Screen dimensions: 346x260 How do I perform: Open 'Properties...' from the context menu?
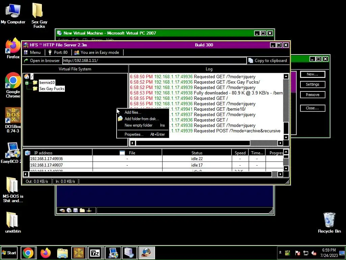134,134
